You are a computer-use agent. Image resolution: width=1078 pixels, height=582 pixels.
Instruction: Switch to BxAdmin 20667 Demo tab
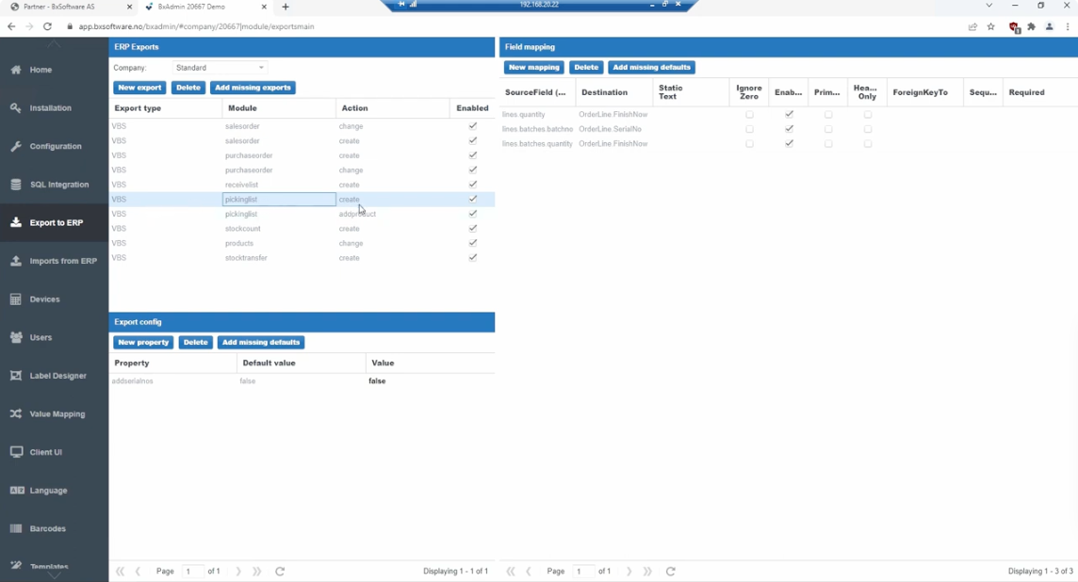pos(204,7)
